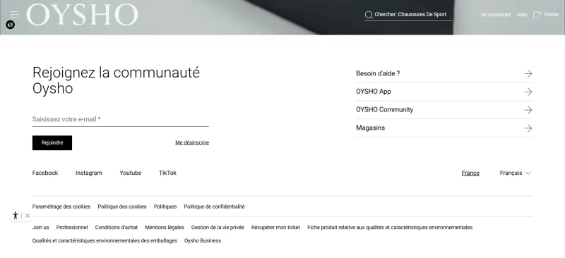
Task: Open the Panier shopping bag icon
Action: pos(537,15)
